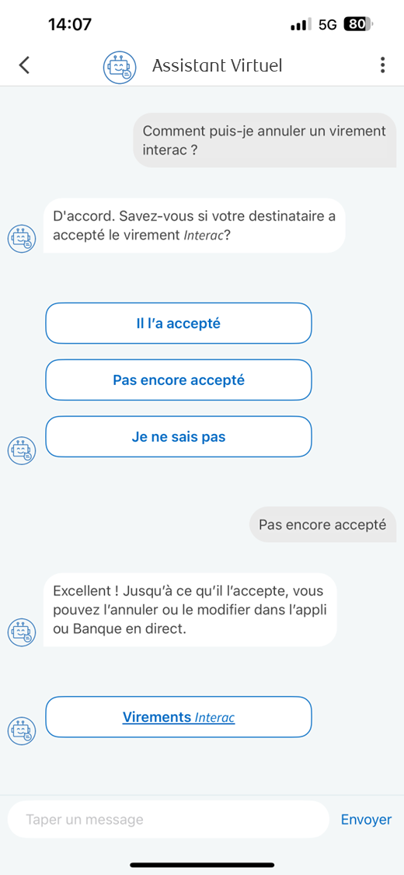Choose the "Pas encore accepté" reply button
The image size is (404, 875).
[179, 380]
